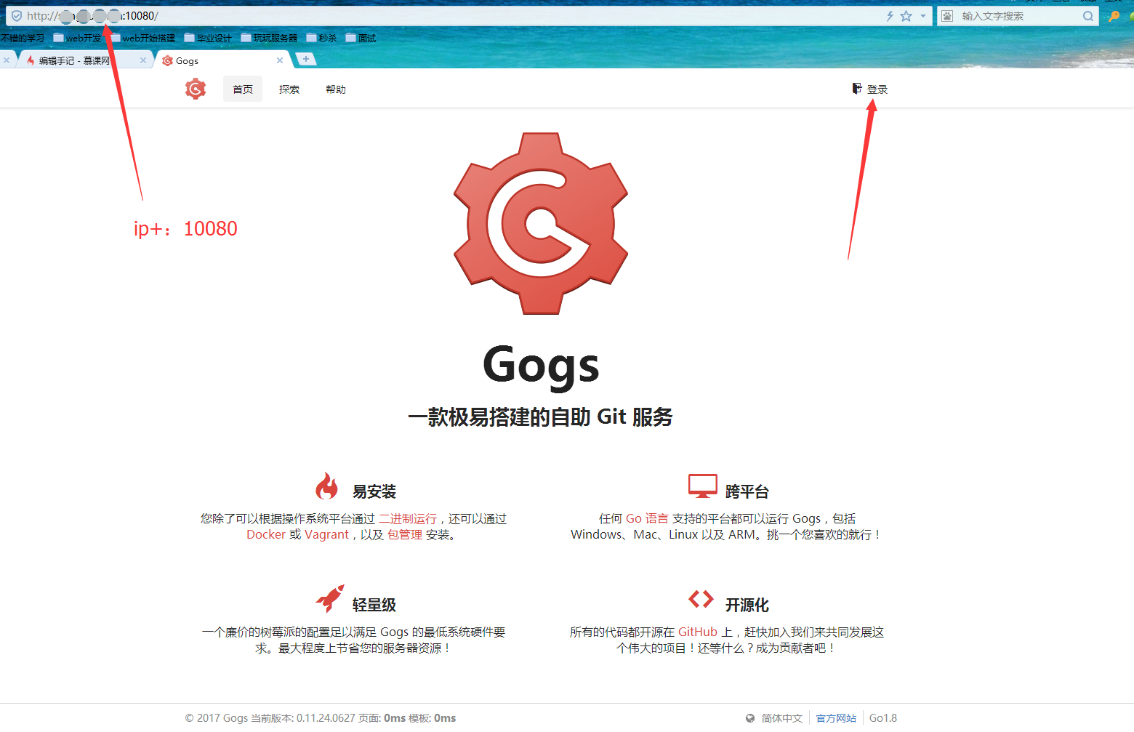Viewport: 1134px width, 732px height.
Task: Open the 帮助 page from the navbar
Action: (335, 89)
